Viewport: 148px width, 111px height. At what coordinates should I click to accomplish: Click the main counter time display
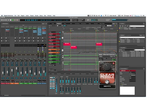(x=31, y=20)
